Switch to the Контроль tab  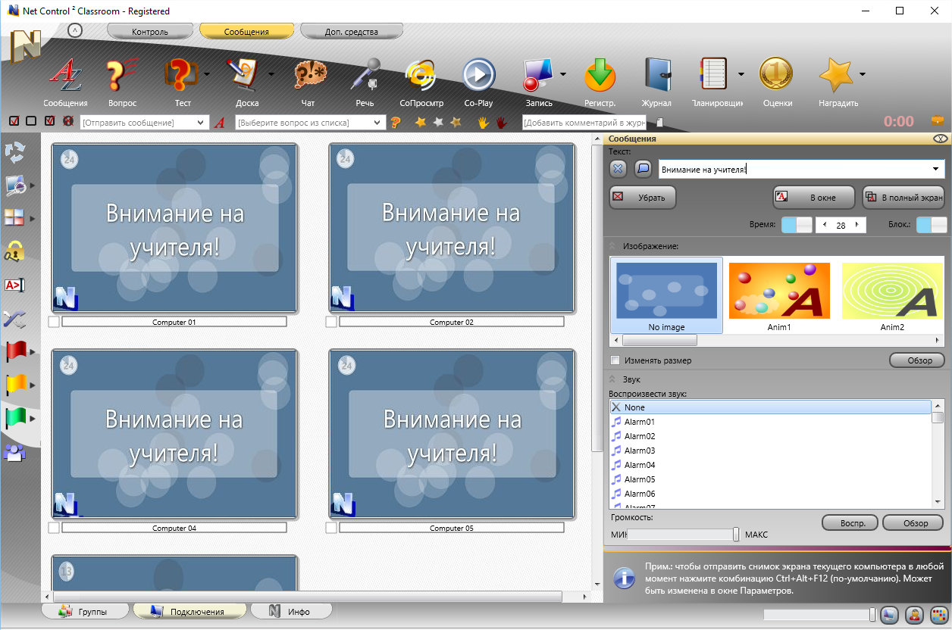coord(150,32)
